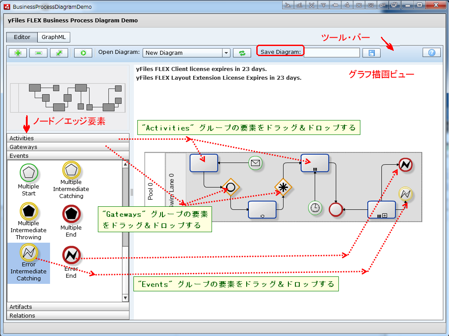The width and height of the screenshot is (449, 336).
Task: Click the fit-content green arrow button
Action: click(59, 53)
